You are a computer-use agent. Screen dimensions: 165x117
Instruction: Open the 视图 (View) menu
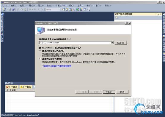tap(23, 5)
